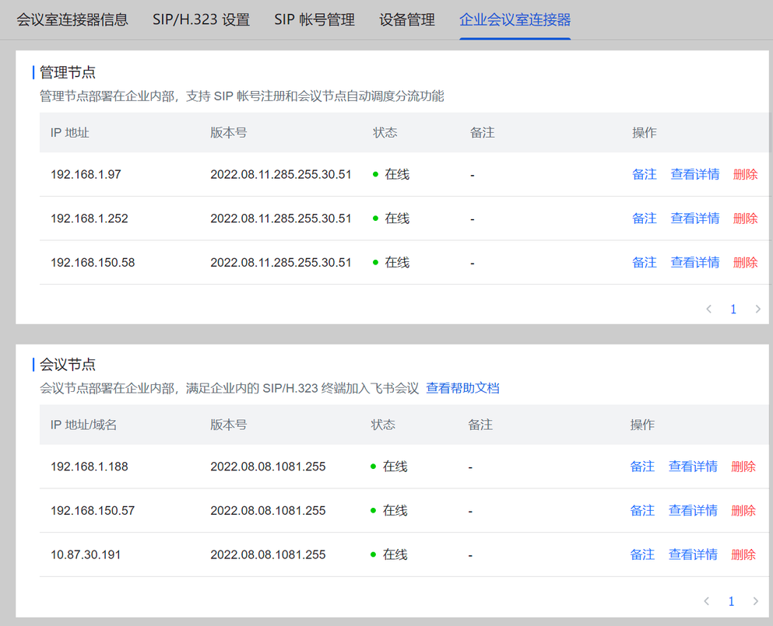The image size is (773, 626).
Task: Open the 查看帮助文档 link
Action: coord(462,388)
